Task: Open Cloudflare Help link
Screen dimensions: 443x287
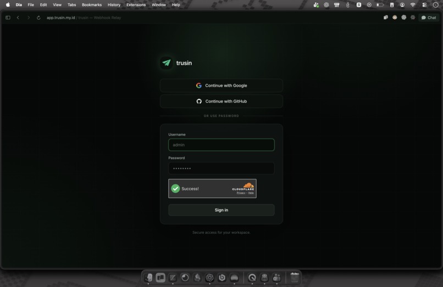Action: 251,193
